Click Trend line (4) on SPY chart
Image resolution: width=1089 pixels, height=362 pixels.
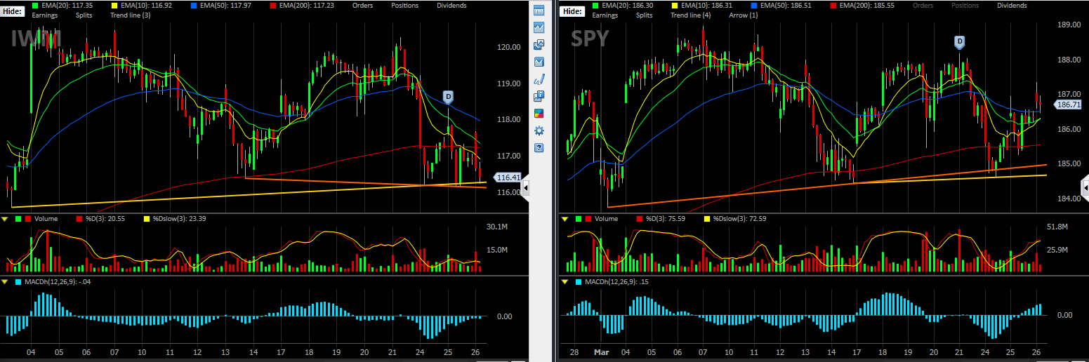click(692, 15)
